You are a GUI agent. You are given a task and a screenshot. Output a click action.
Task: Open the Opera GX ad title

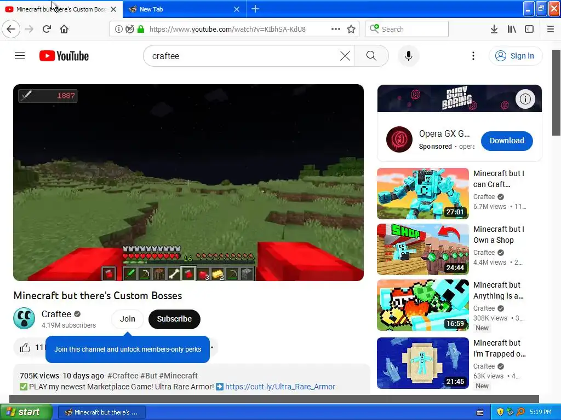pyautogui.click(x=444, y=133)
